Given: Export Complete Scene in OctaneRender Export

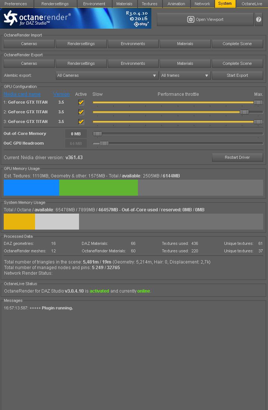Looking at the screenshot, I should (237, 63).
